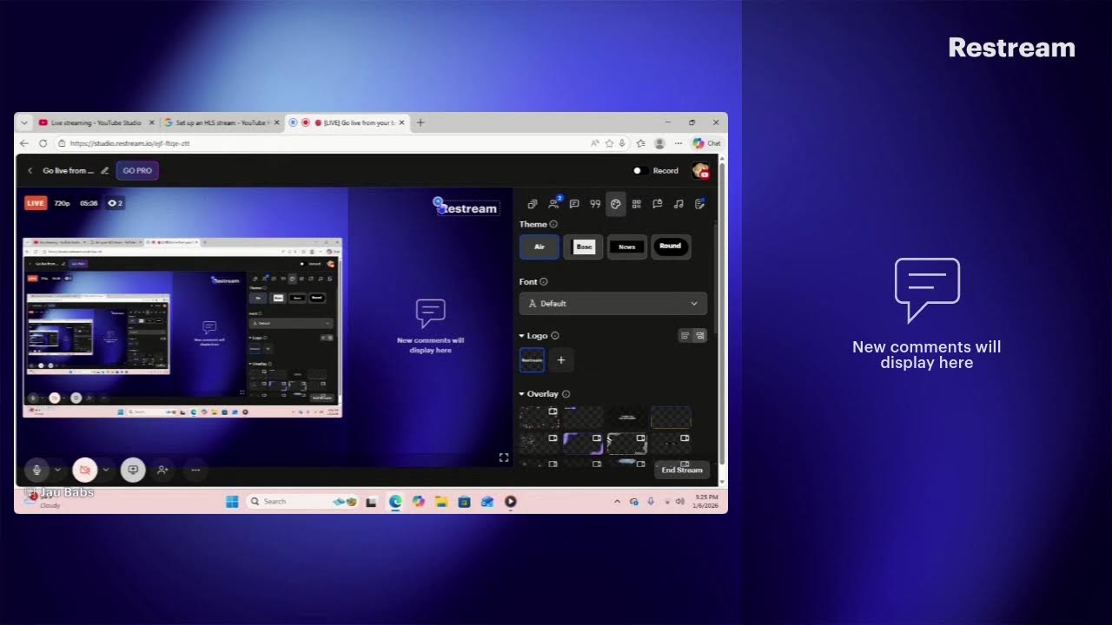Refresh the browser page
The image size is (1112, 625).
click(x=43, y=143)
